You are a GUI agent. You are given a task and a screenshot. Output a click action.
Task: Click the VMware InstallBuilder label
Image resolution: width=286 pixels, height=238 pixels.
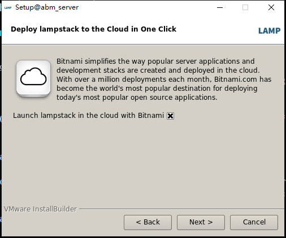(41, 209)
